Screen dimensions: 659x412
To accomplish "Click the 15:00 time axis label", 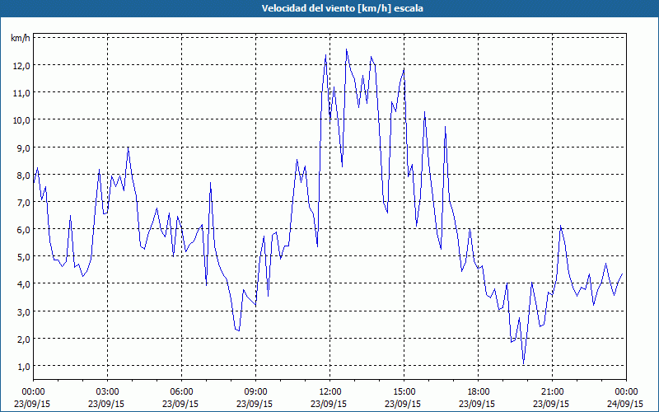I will 404,391.
